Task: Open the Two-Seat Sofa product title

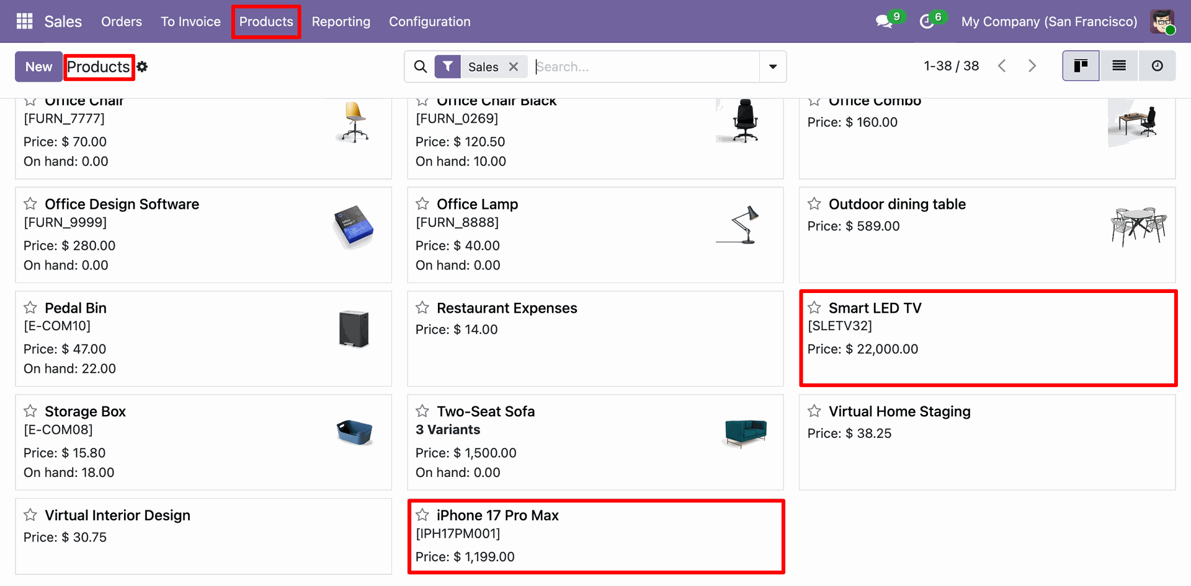Action: (486, 411)
